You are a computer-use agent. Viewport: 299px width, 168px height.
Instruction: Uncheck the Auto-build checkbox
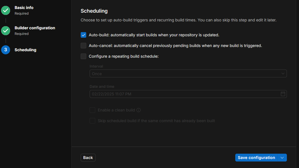(x=83, y=35)
